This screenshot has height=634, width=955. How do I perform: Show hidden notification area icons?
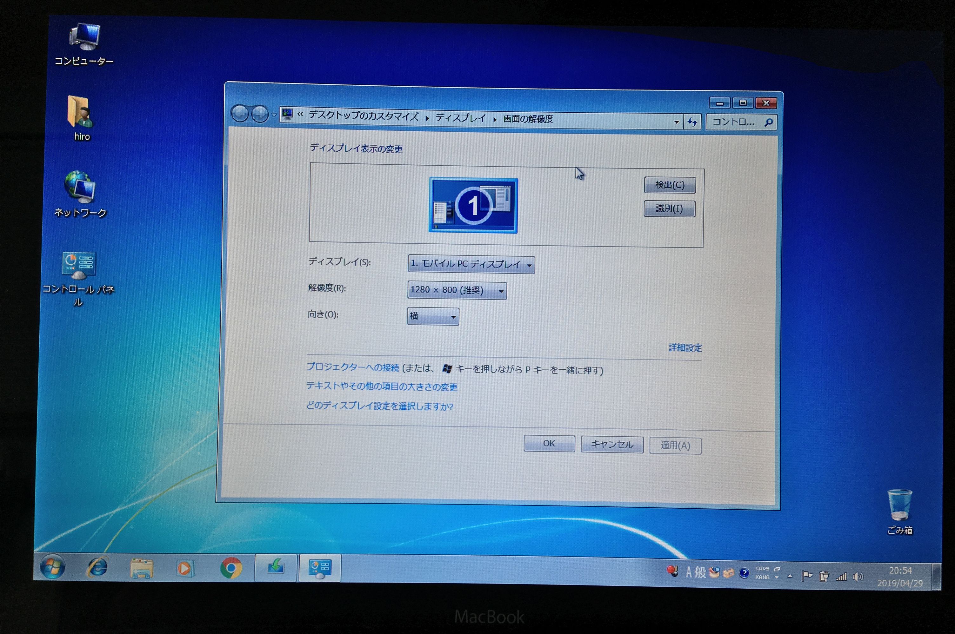tap(790, 576)
